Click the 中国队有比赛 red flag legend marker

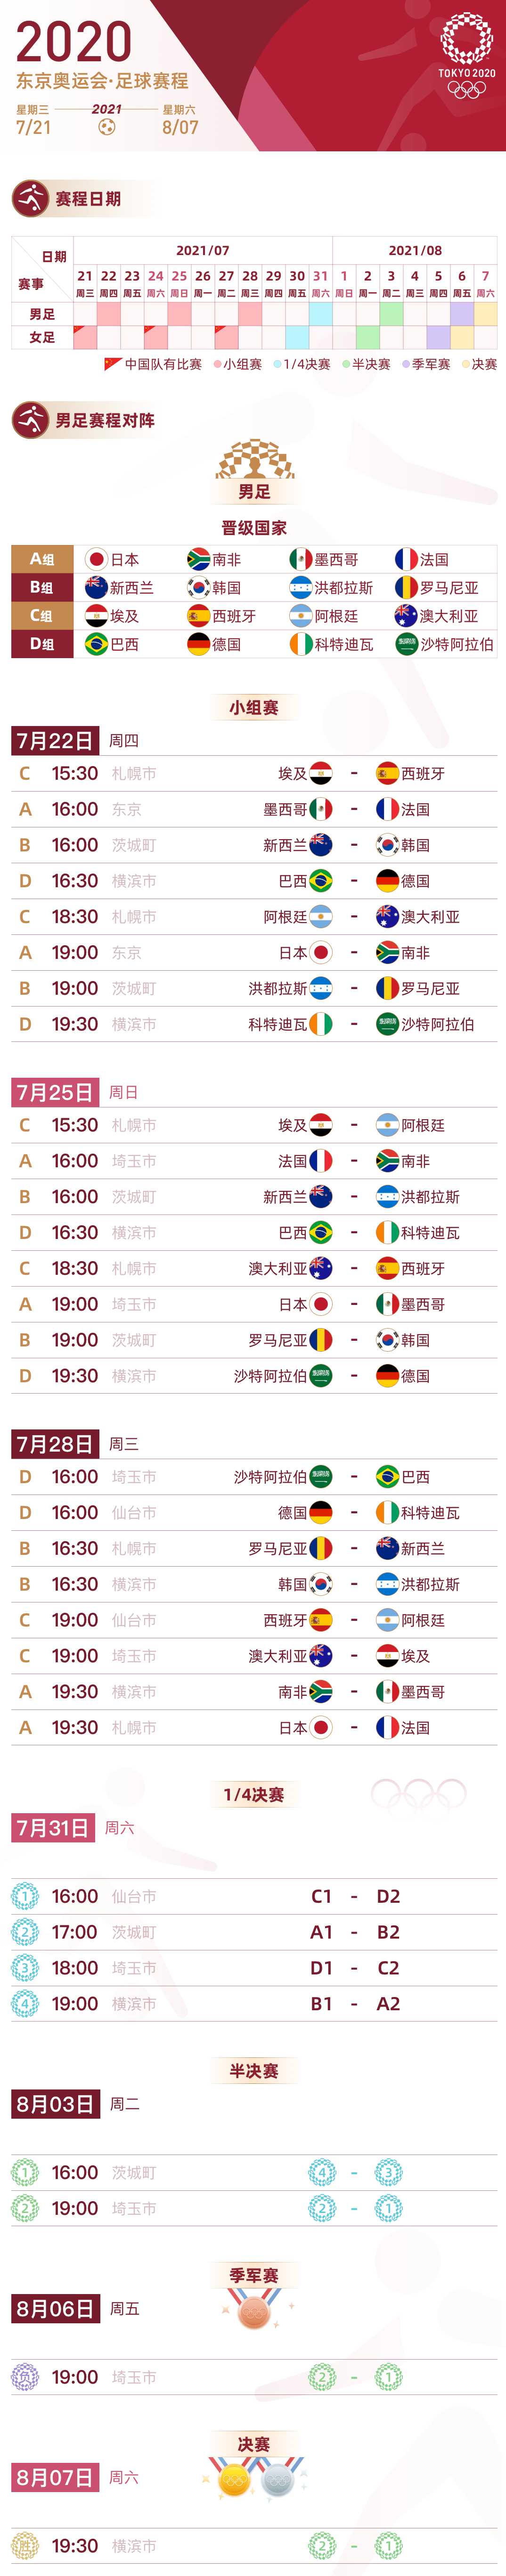[113, 364]
